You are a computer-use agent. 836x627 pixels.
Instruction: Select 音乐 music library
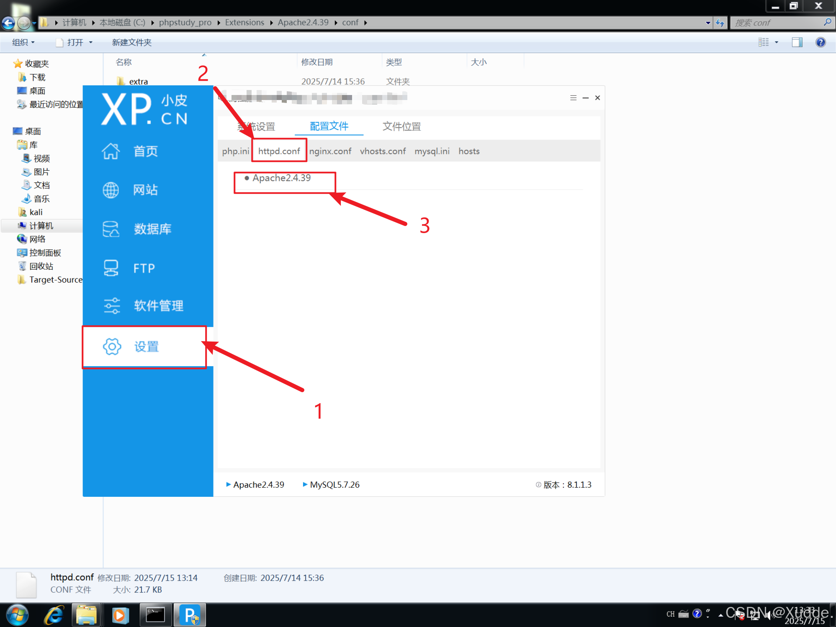click(36, 198)
